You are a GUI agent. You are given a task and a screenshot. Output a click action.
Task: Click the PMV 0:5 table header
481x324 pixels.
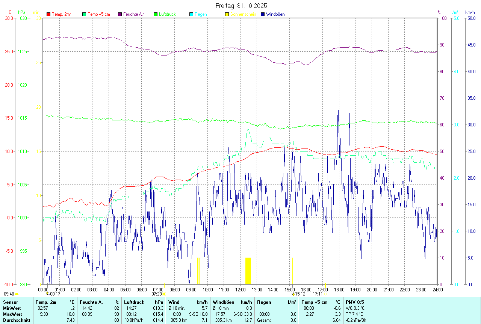point(355,302)
